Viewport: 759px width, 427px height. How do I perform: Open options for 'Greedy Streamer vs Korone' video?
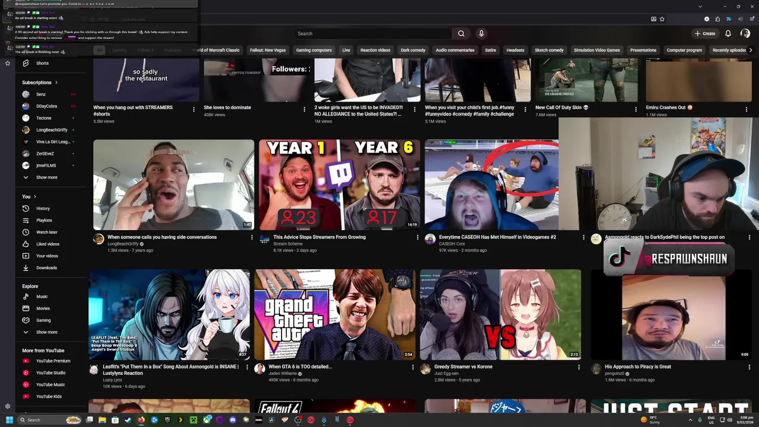click(x=579, y=367)
